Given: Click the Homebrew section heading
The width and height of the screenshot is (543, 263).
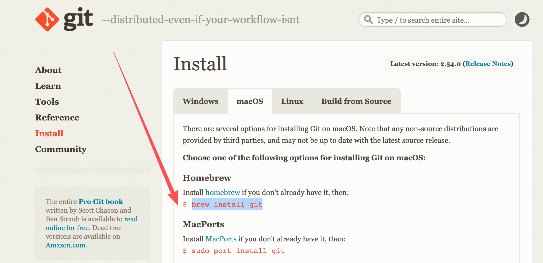Looking at the screenshot, I should pyautogui.click(x=207, y=178).
